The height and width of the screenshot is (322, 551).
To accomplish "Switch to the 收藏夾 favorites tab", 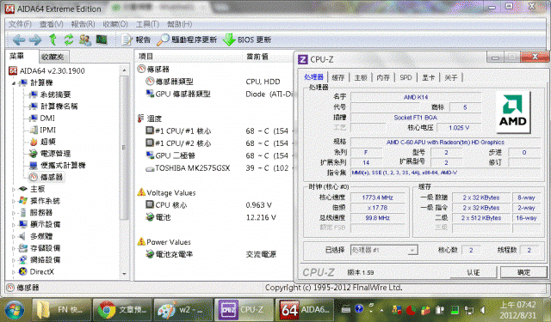I will click(53, 57).
